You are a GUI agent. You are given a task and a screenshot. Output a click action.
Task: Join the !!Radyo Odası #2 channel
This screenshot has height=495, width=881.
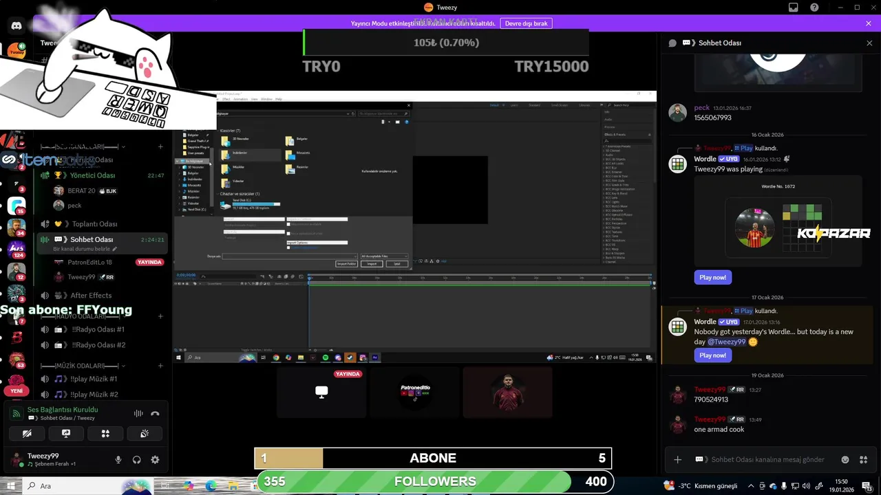pyautogui.click(x=102, y=345)
